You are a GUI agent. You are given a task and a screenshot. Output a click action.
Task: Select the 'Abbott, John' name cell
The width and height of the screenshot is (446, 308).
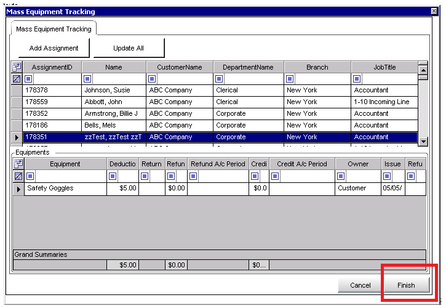pos(114,102)
